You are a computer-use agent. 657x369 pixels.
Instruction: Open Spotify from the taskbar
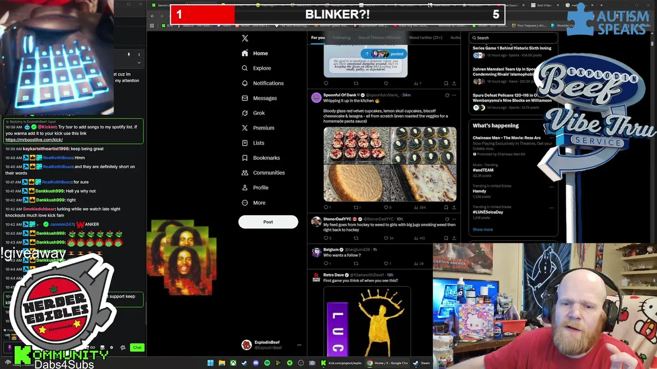(x=267, y=363)
